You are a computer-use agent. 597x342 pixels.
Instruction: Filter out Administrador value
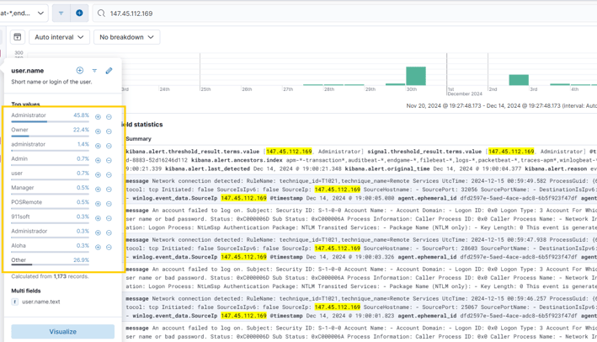point(109,232)
